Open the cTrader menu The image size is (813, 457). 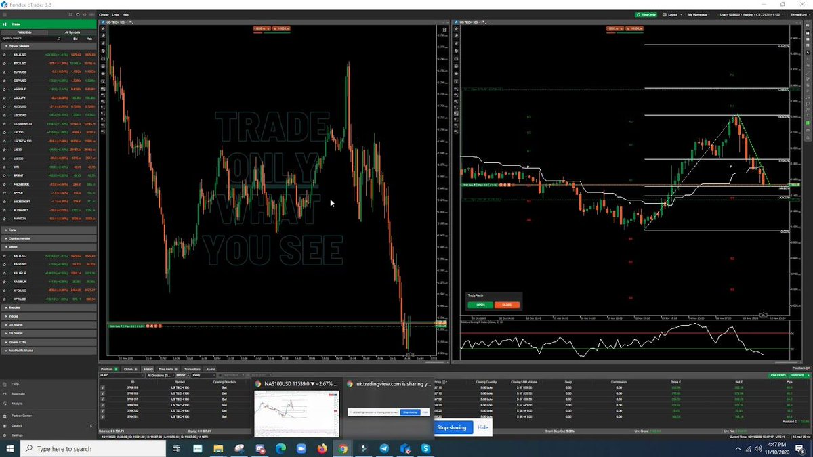point(104,14)
